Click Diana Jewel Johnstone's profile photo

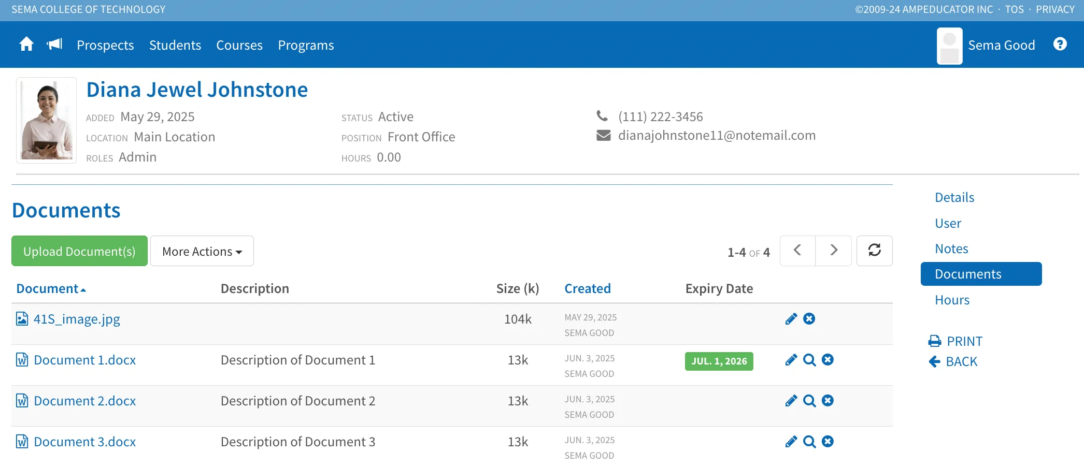(x=47, y=121)
